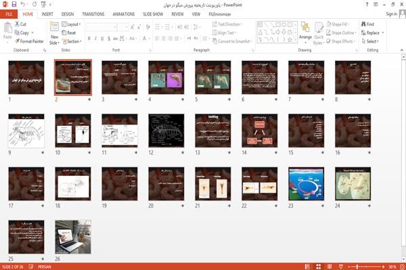The image size is (406, 270).
Task: Open the Arrange tool in Drawing group
Action: click(x=305, y=32)
